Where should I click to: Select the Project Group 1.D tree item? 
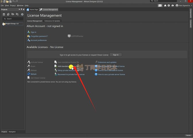13,24
